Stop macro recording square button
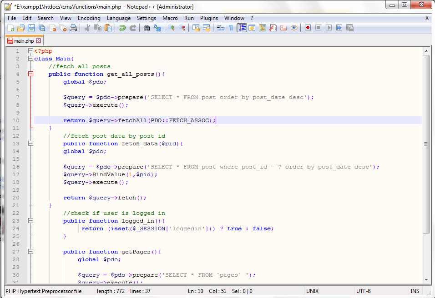The height and width of the screenshot is (298, 435). (318, 28)
